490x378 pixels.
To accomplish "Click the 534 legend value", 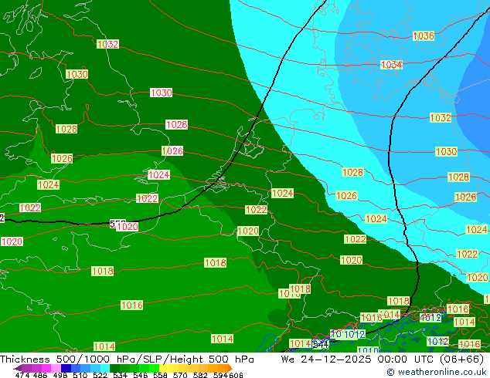I will click(120, 375).
